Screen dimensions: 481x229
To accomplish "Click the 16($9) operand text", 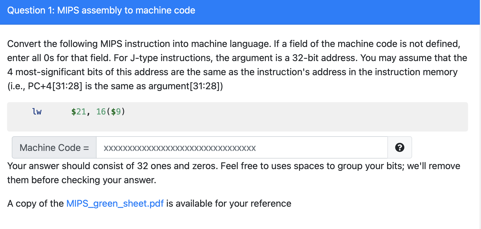I will (110, 112).
